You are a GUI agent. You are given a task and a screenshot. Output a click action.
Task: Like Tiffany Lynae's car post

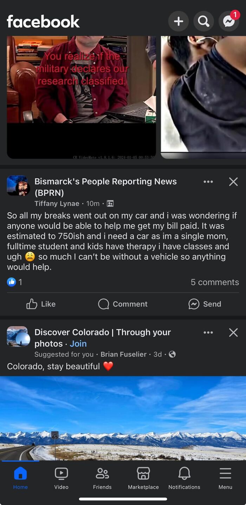[41, 304]
